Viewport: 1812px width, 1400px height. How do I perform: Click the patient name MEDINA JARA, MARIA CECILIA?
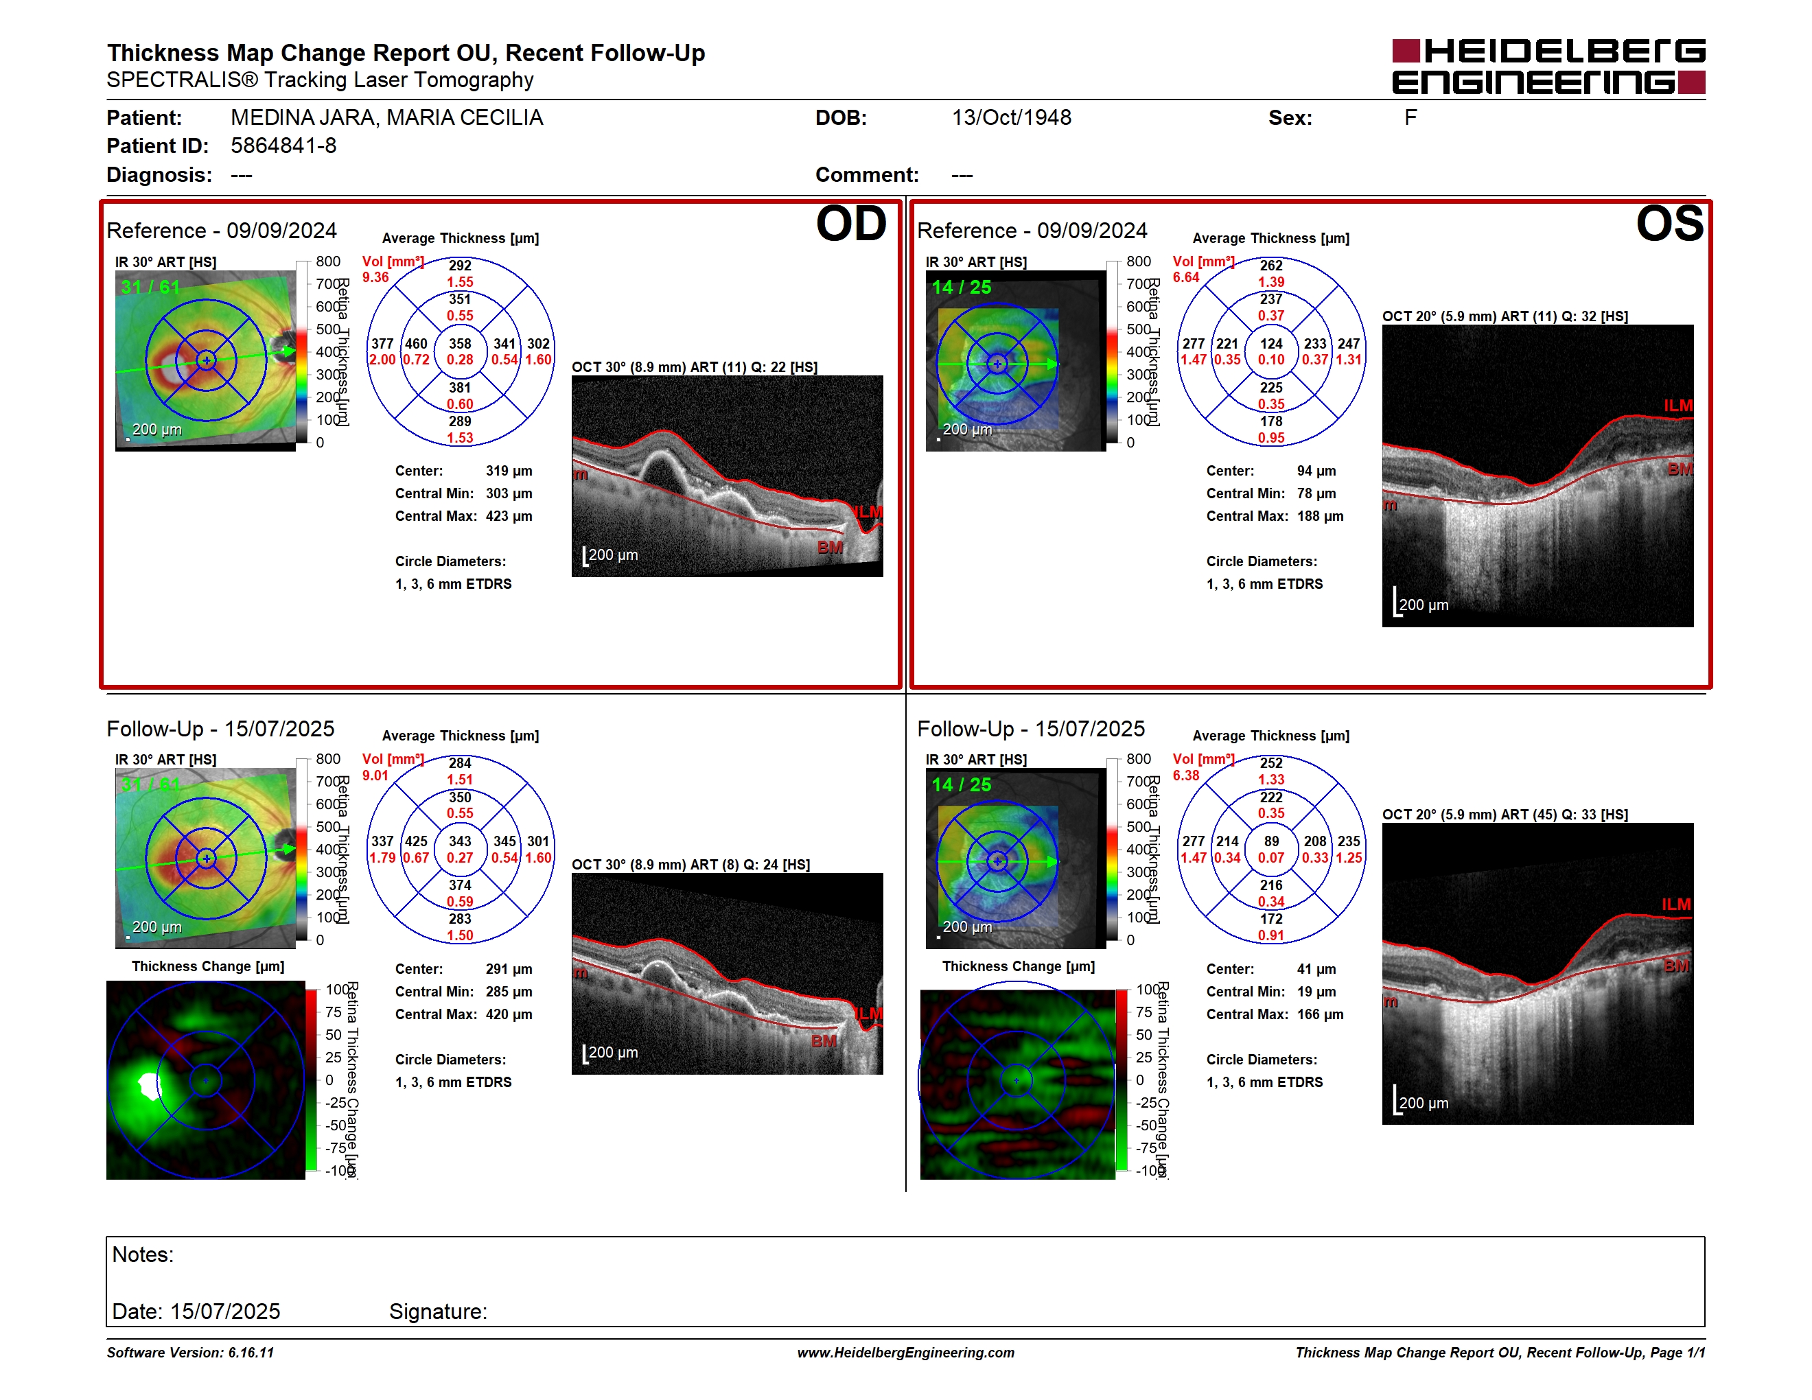pyautogui.click(x=386, y=118)
